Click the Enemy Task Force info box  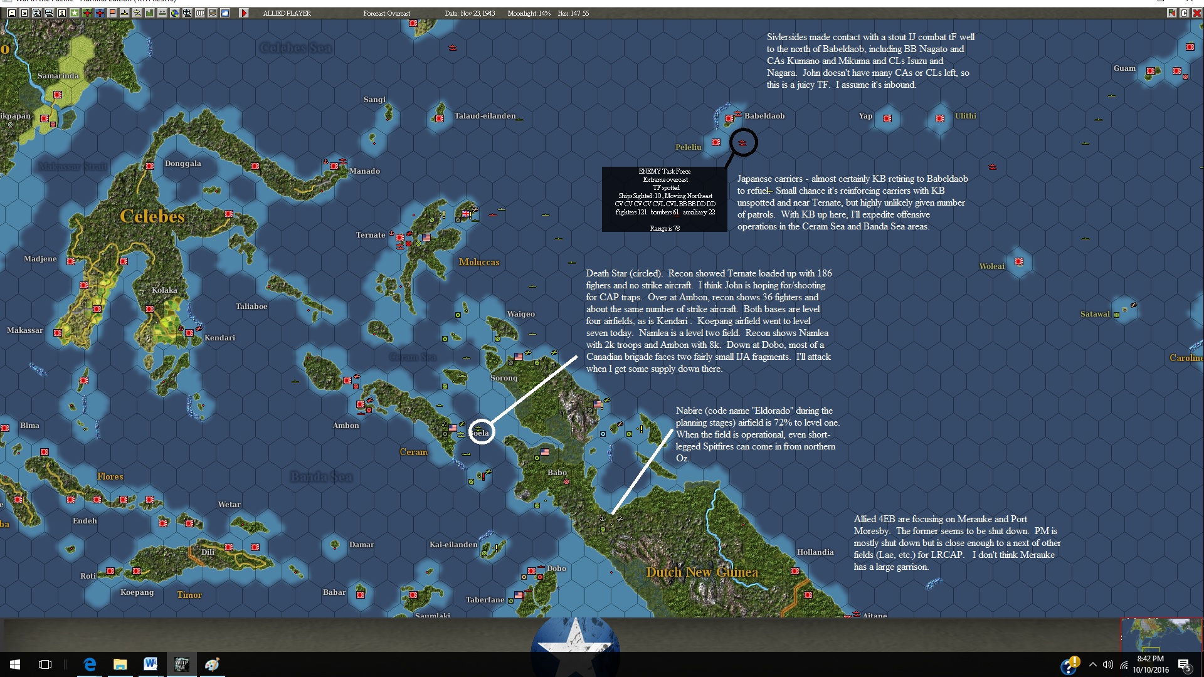665,199
